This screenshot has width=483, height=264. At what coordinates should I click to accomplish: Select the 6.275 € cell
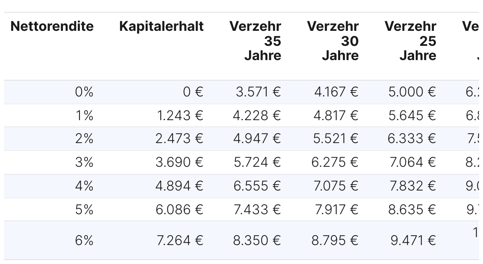pyautogui.click(x=335, y=162)
